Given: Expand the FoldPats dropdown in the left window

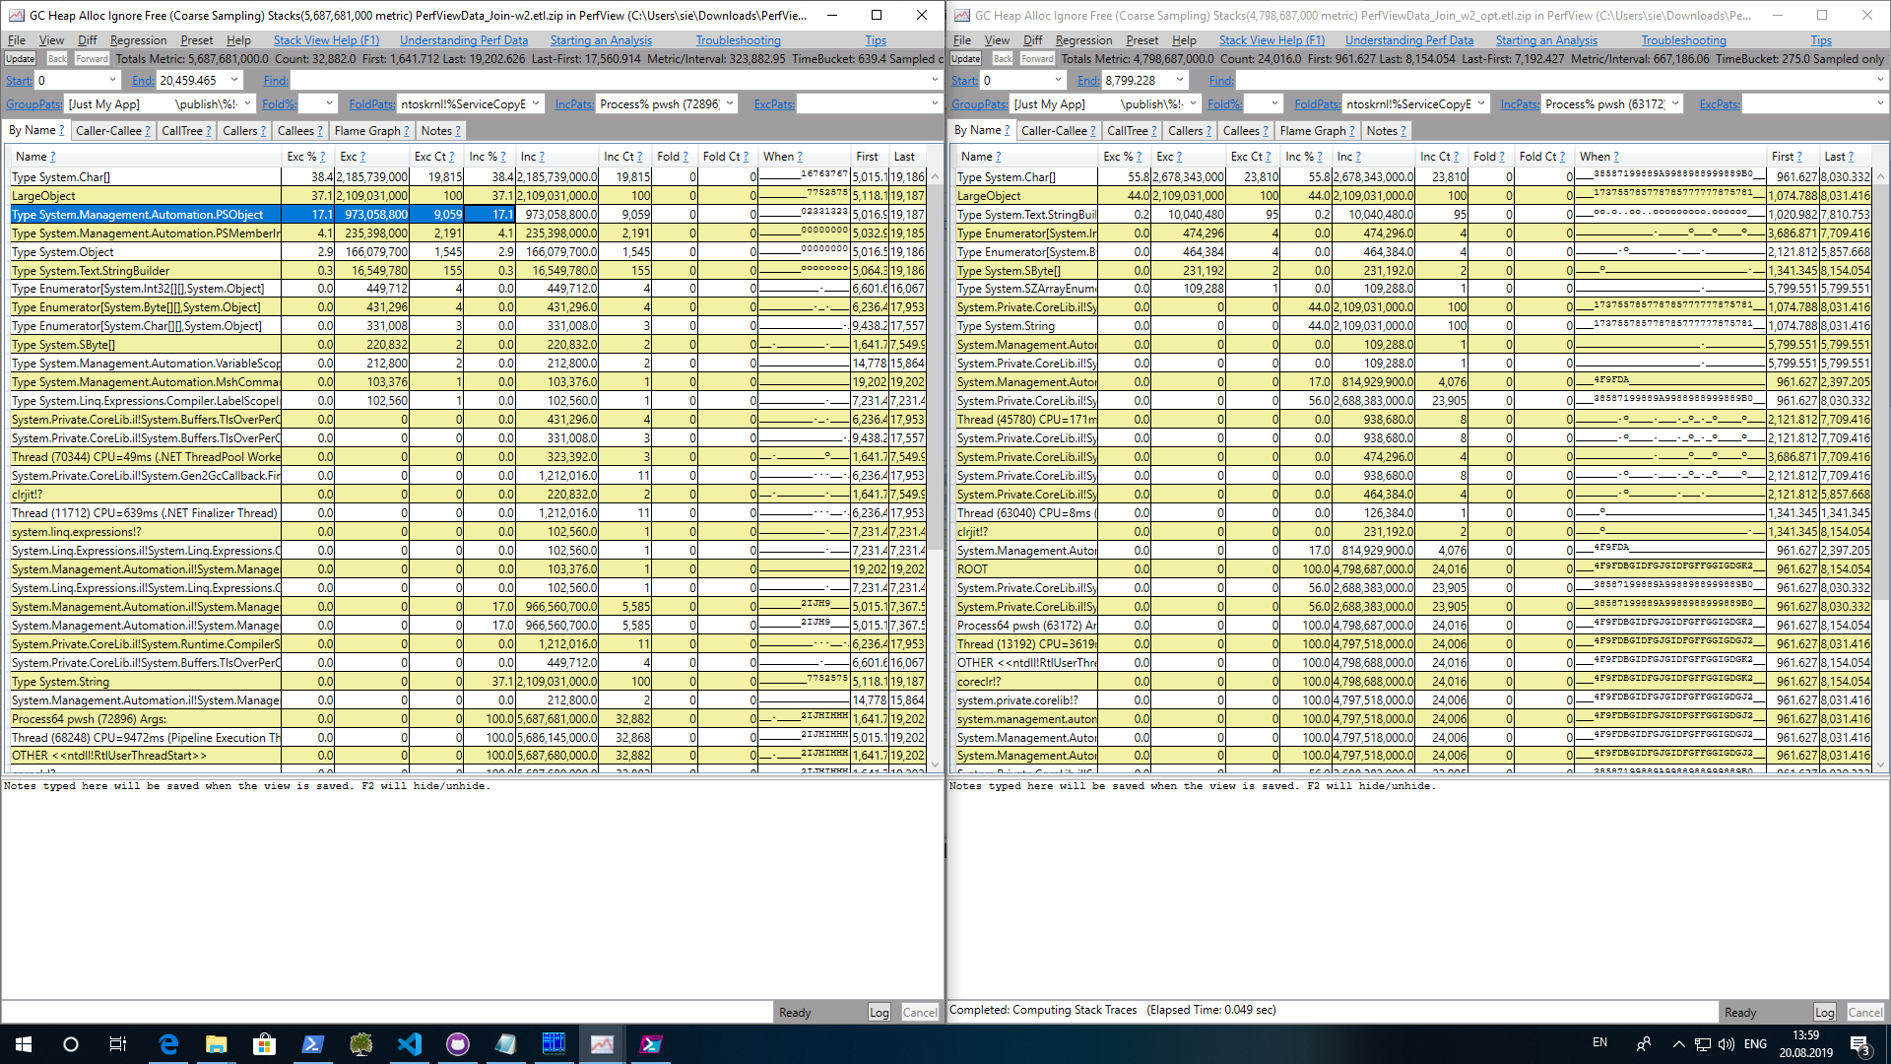Looking at the screenshot, I should pos(536,103).
